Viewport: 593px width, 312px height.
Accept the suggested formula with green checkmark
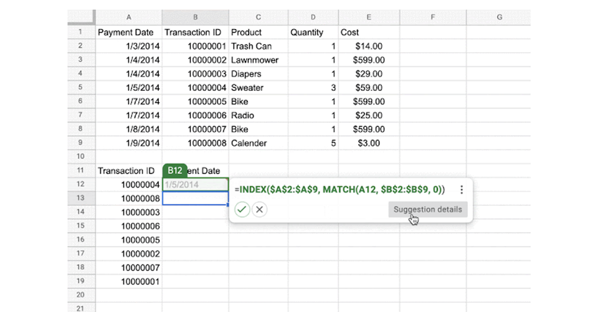[242, 209]
